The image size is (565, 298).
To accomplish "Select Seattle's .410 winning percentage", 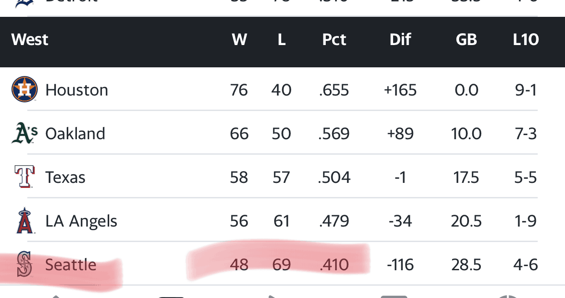I will point(334,264).
